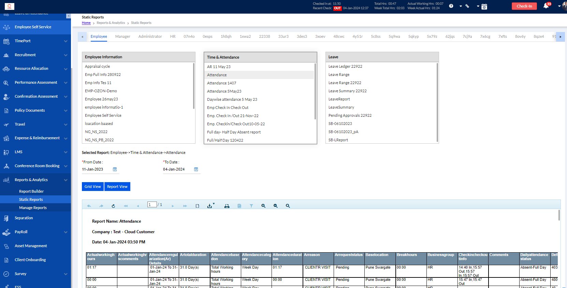Switch to the Administrator tab
This screenshot has width=567, height=288.
point(150,36)
